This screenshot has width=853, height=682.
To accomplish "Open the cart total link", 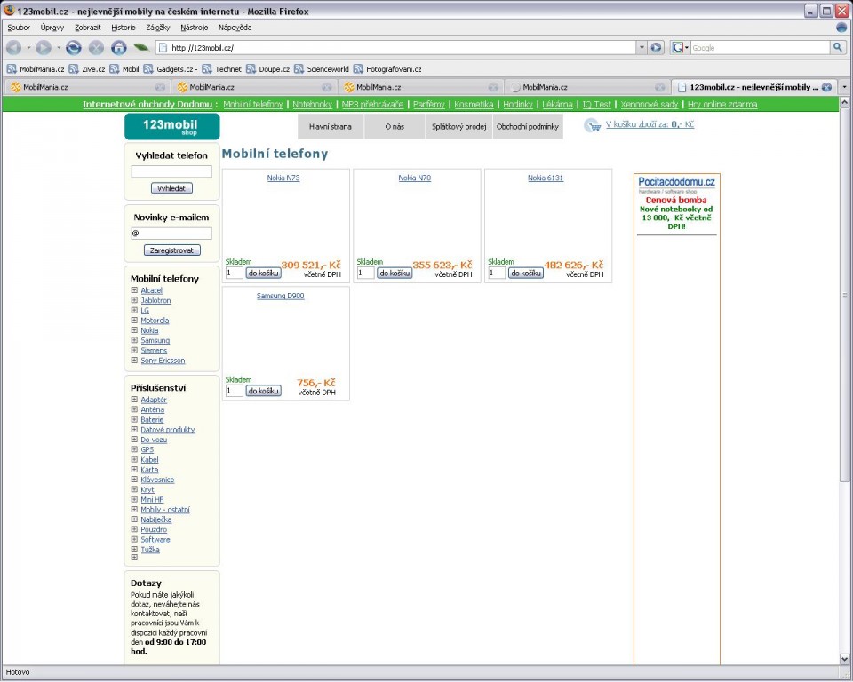I will [650, 124].
